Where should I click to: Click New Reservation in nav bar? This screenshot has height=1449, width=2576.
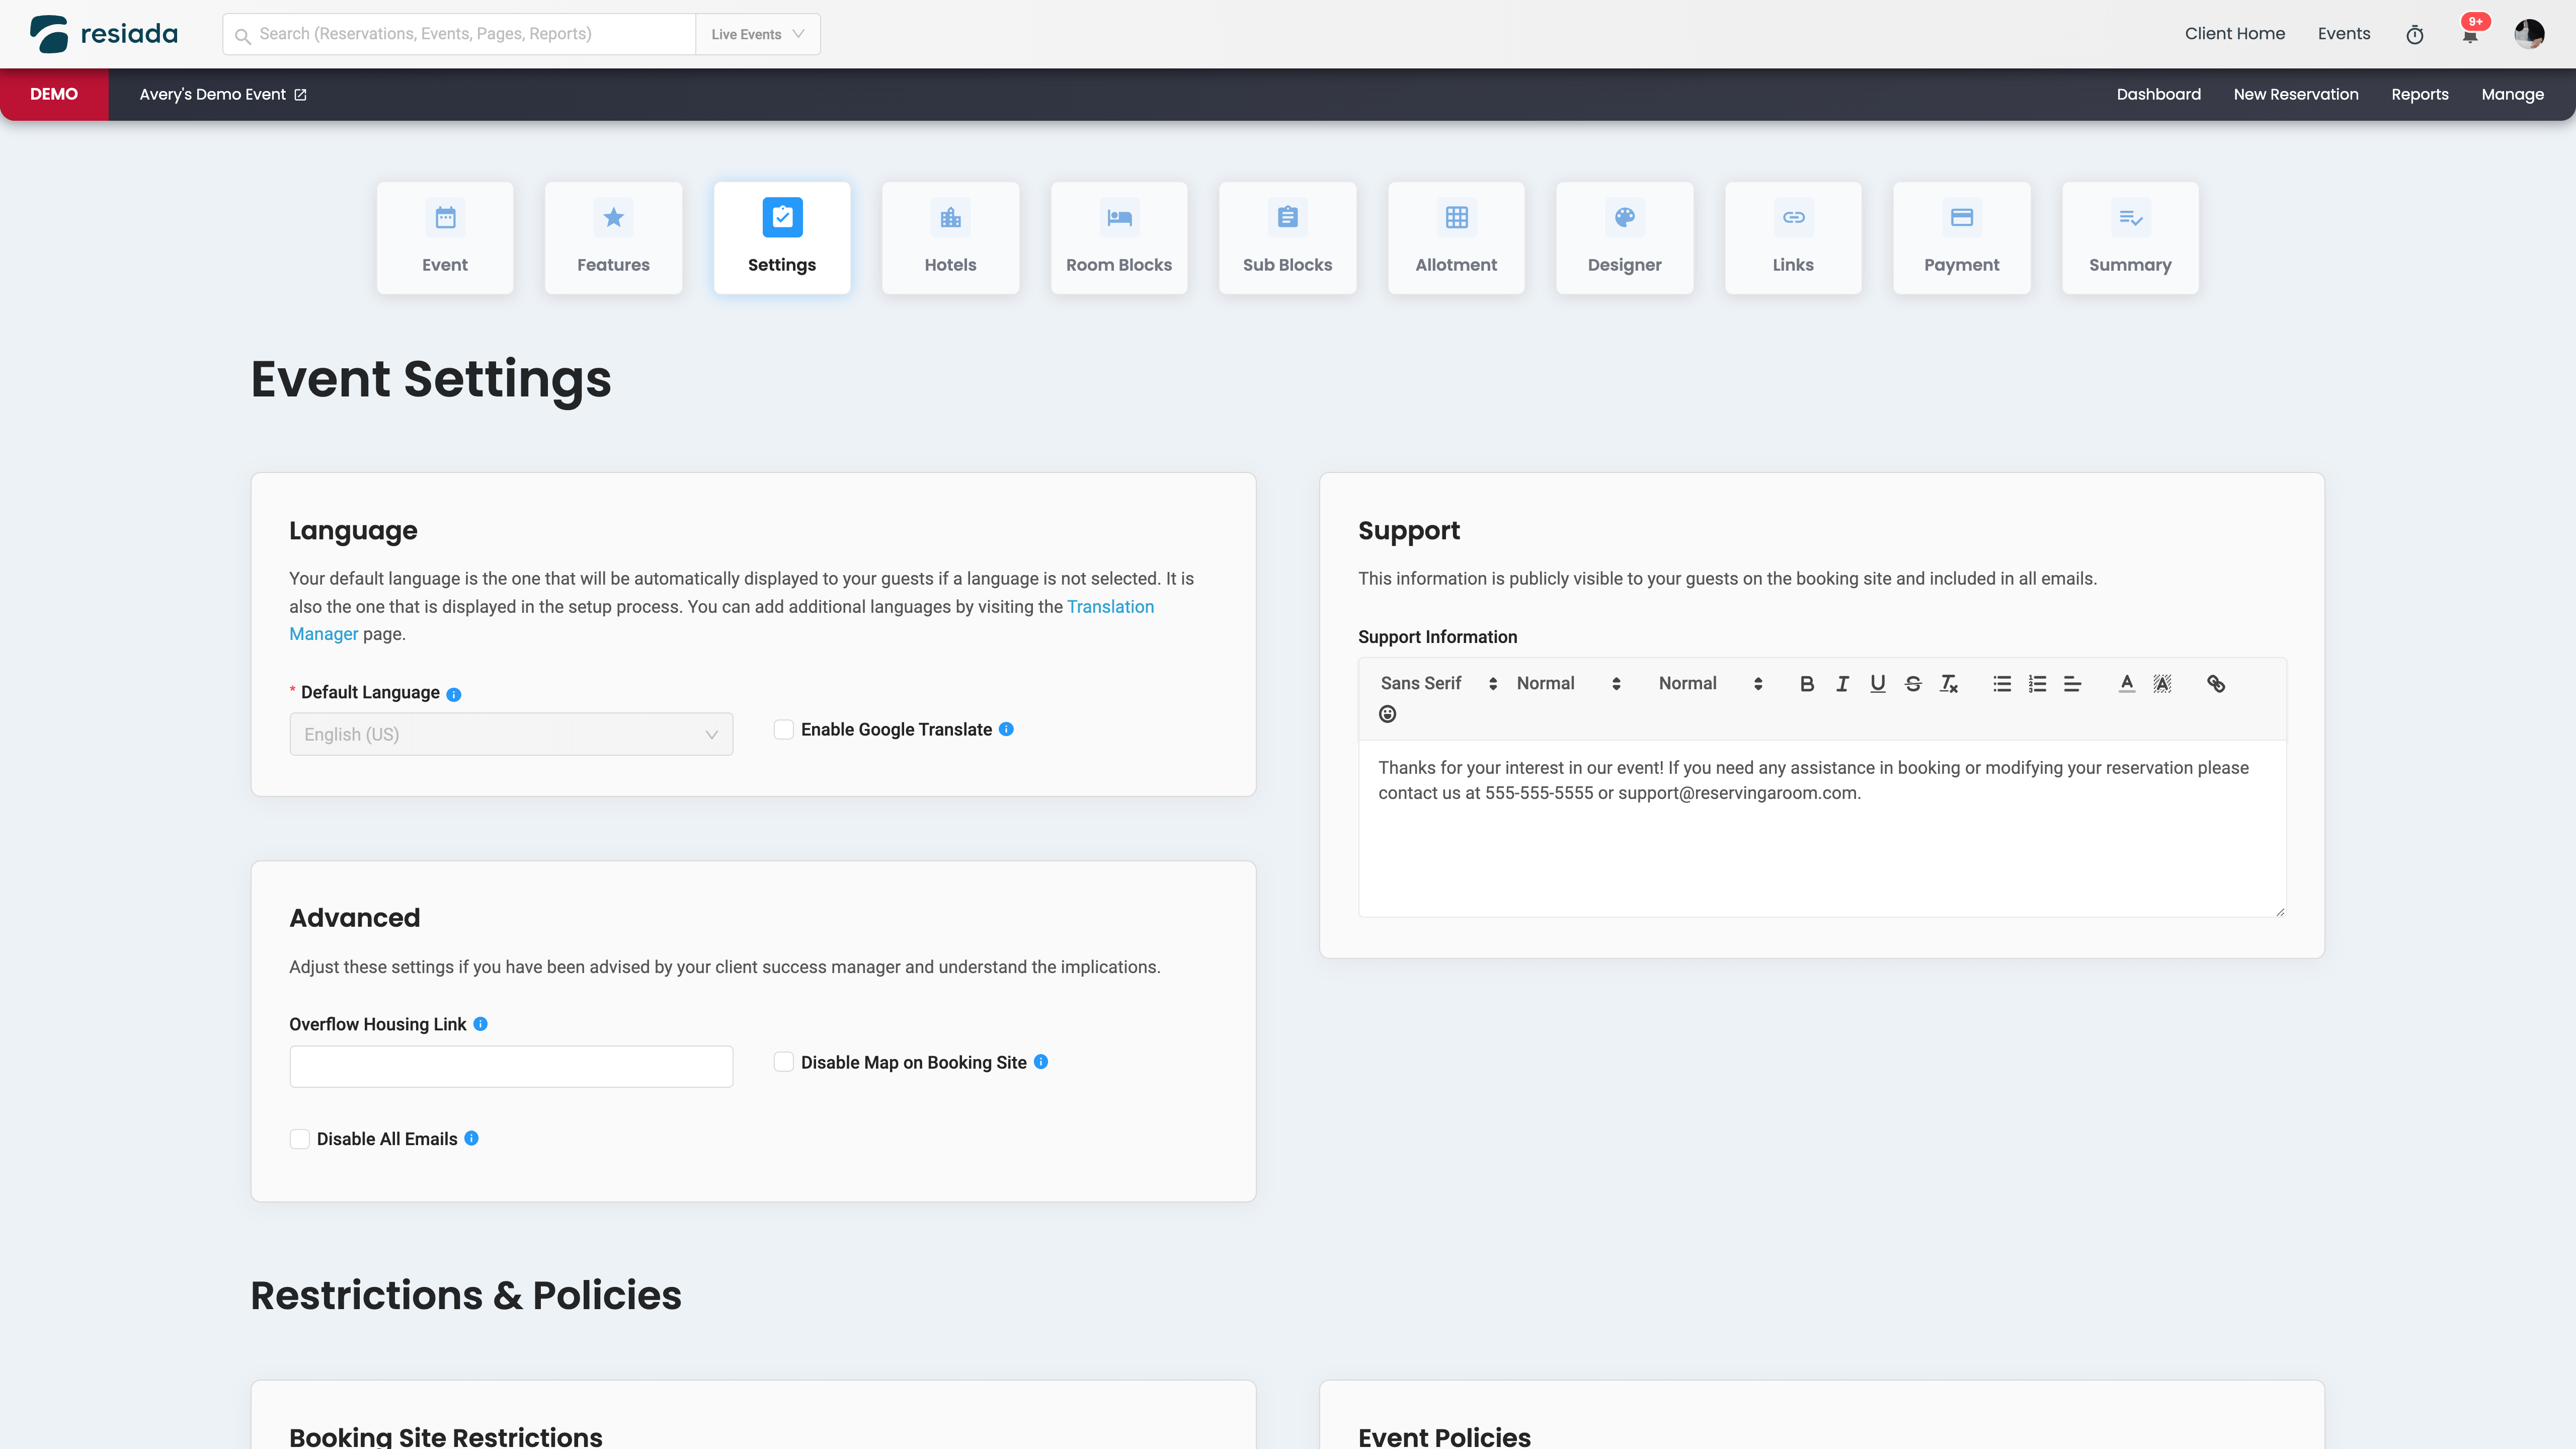pos(2295,94)
